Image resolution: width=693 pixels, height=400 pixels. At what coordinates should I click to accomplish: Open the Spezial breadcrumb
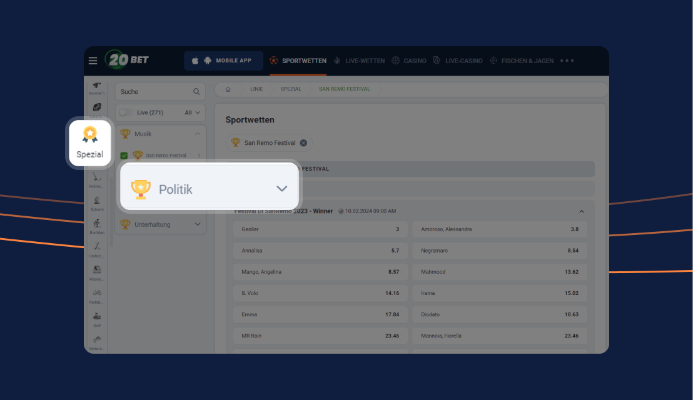coord(291,89)
